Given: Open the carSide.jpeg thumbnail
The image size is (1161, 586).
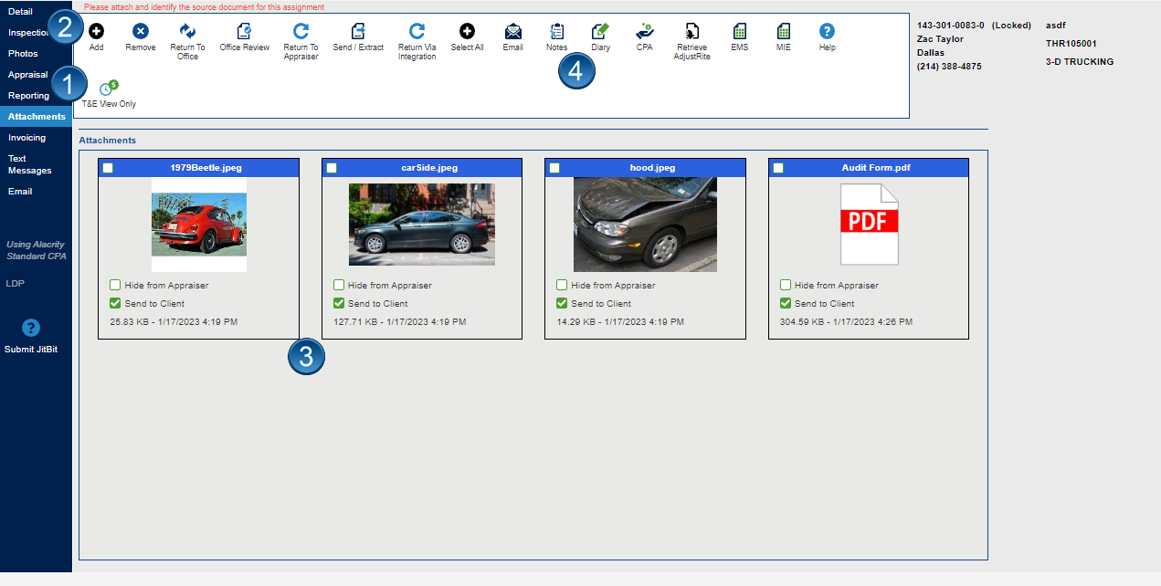Looking at the screenshot, I should pyautogui.click(x=421, y=223).
